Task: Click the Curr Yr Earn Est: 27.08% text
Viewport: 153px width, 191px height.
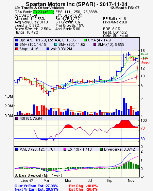Action: point(36,186)
